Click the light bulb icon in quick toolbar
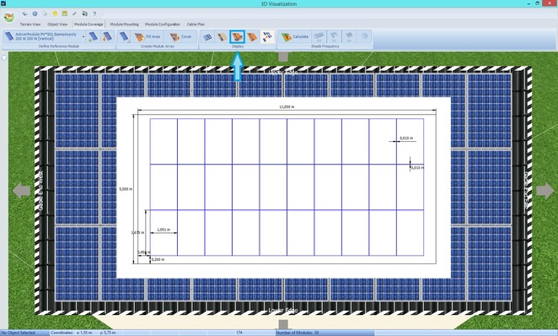This screenshot has width=558, height=336. coord(55,14)
